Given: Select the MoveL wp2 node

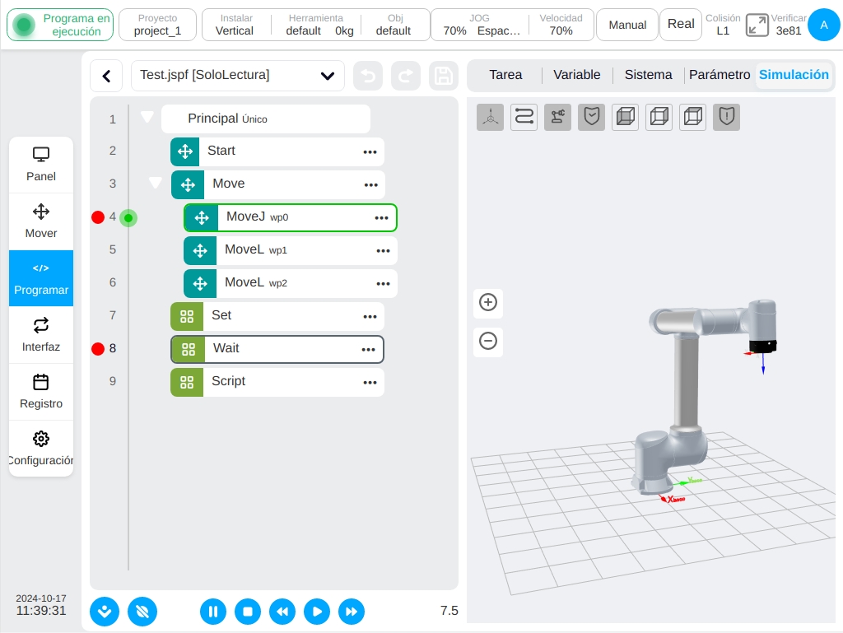Looking at the screenshot, I should point(291,283).
